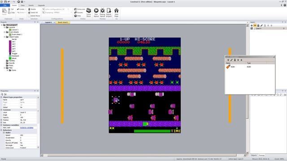This screenshot has width=287, height=161.
Task: Click the Type column header in Behaviors dialog
Action: pyautogui.click(x=256, y=63)
